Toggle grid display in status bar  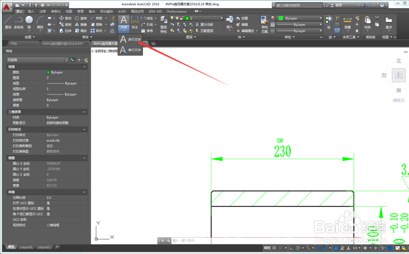pos(274,247)
